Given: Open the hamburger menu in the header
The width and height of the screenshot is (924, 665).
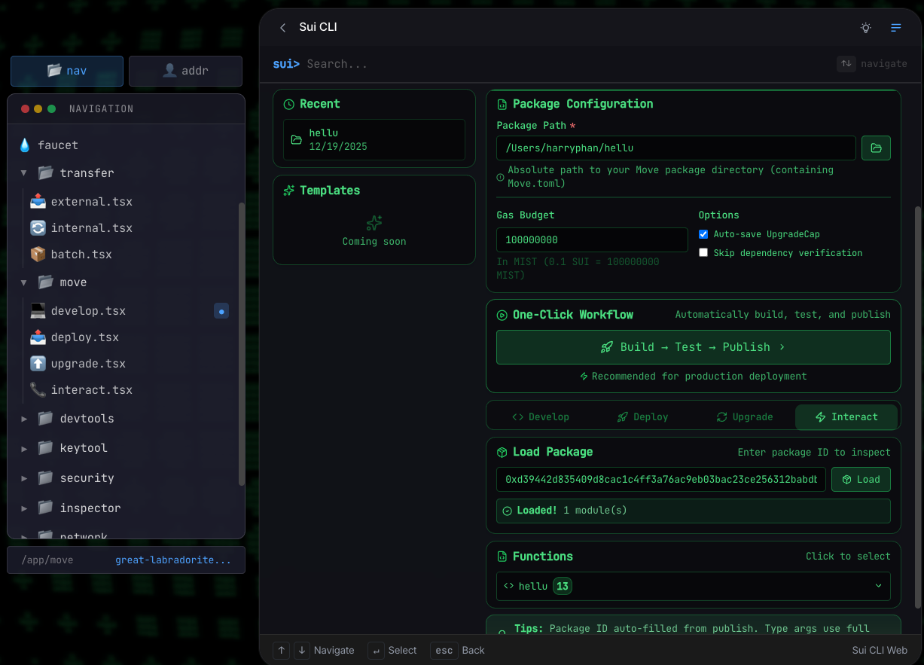Looking at the screenshot, I should [x=895, y=28].
